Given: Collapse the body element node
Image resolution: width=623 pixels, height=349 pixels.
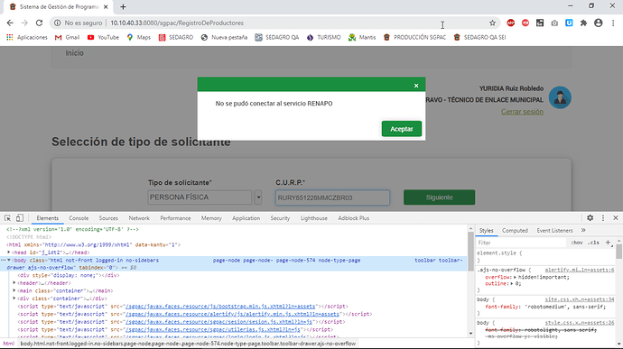Looking at the screenshot, I should (8, 260).
